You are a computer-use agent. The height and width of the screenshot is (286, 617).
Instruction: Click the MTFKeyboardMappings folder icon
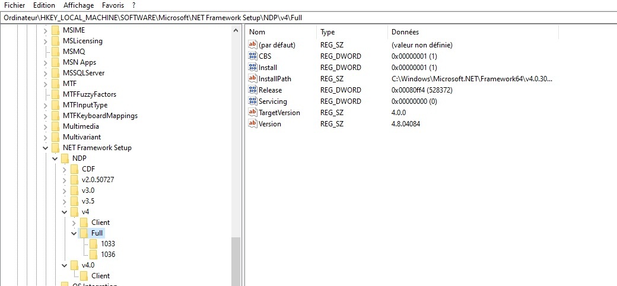click(x=56, y=116)
